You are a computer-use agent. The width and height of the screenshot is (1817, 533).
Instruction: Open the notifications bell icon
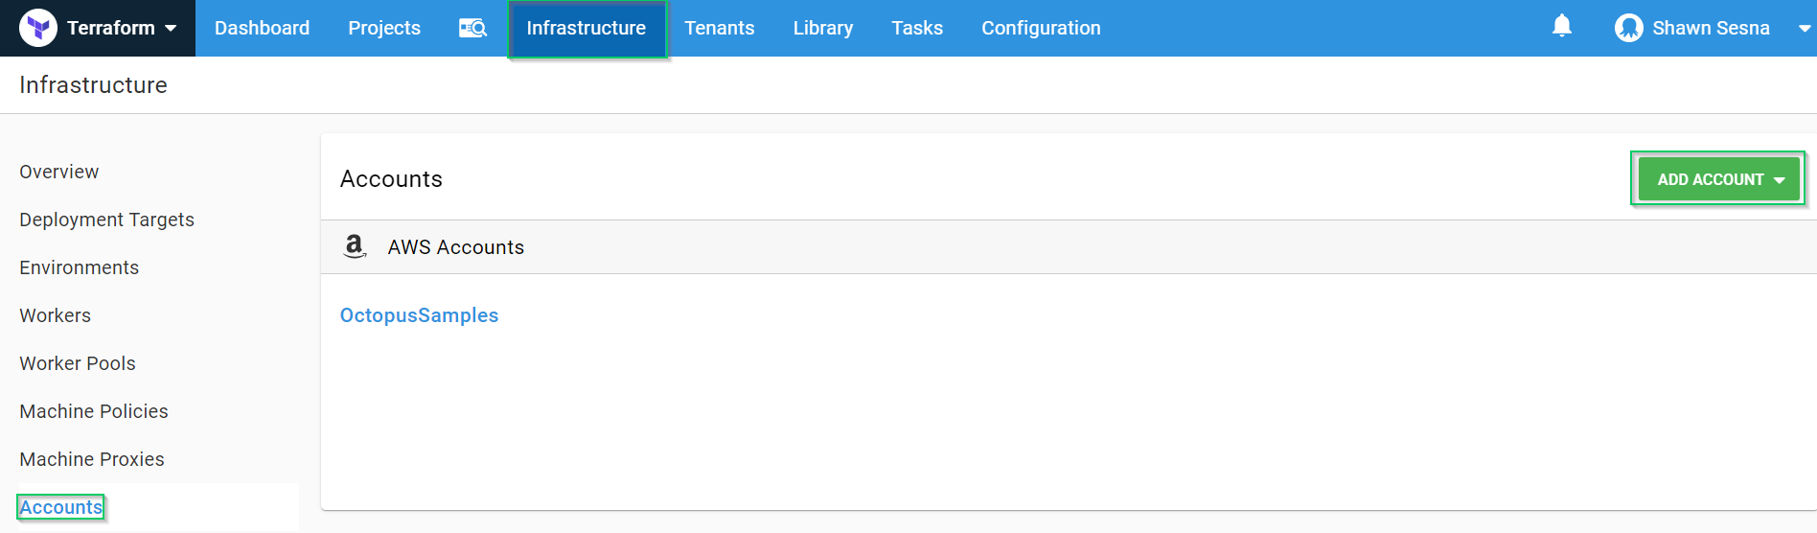(x=1561, y=26)
